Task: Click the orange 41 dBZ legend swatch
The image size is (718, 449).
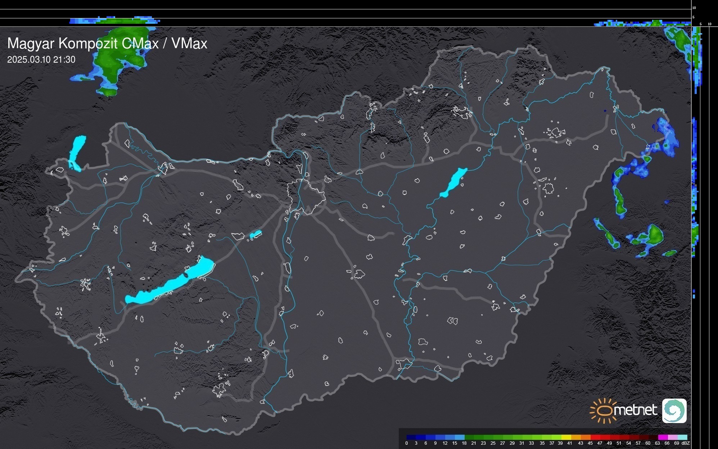Action: click(575, 437)
